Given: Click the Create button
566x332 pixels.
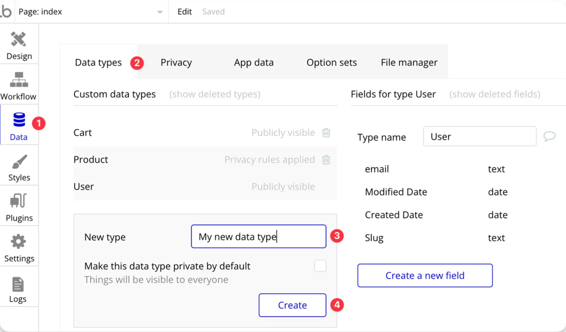Looking at the screenshot, I should 292,305.
